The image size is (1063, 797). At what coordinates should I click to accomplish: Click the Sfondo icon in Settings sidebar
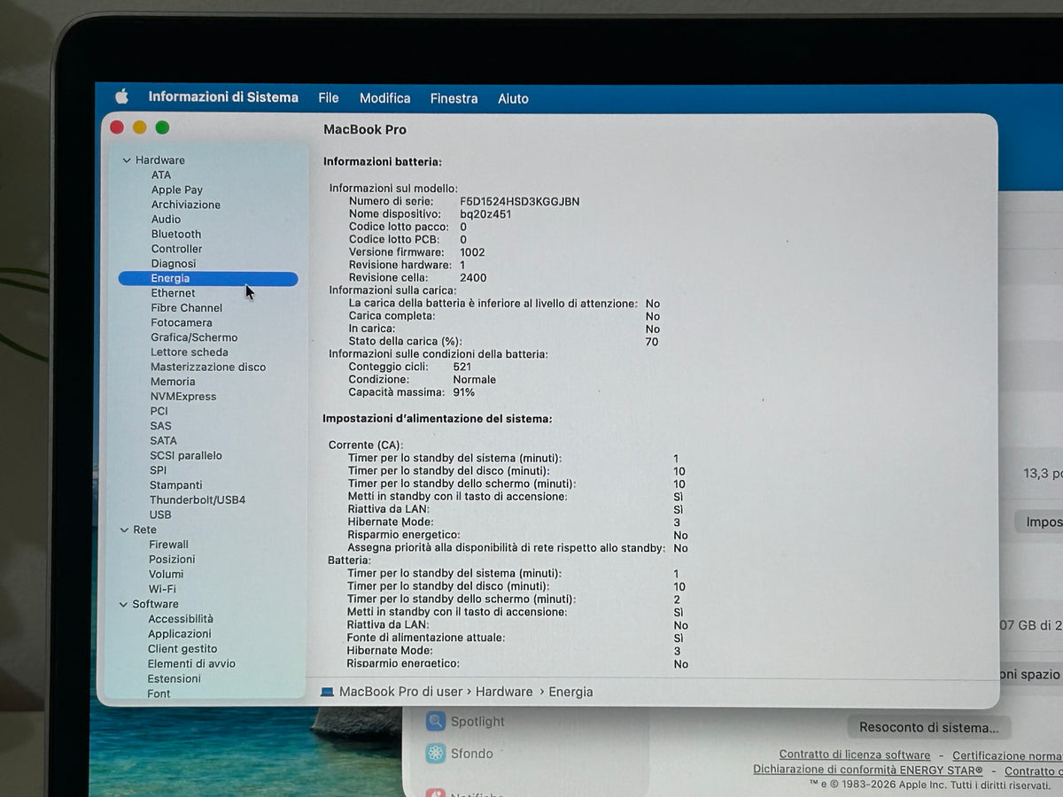436,754
